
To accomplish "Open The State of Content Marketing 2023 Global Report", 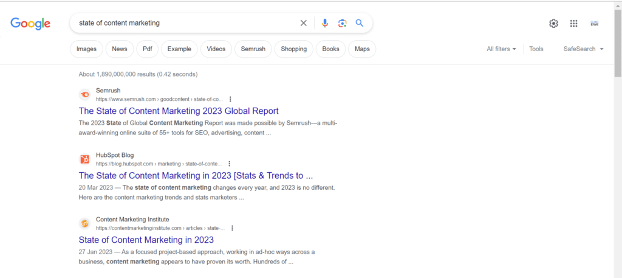I will [x=179, y=111].
